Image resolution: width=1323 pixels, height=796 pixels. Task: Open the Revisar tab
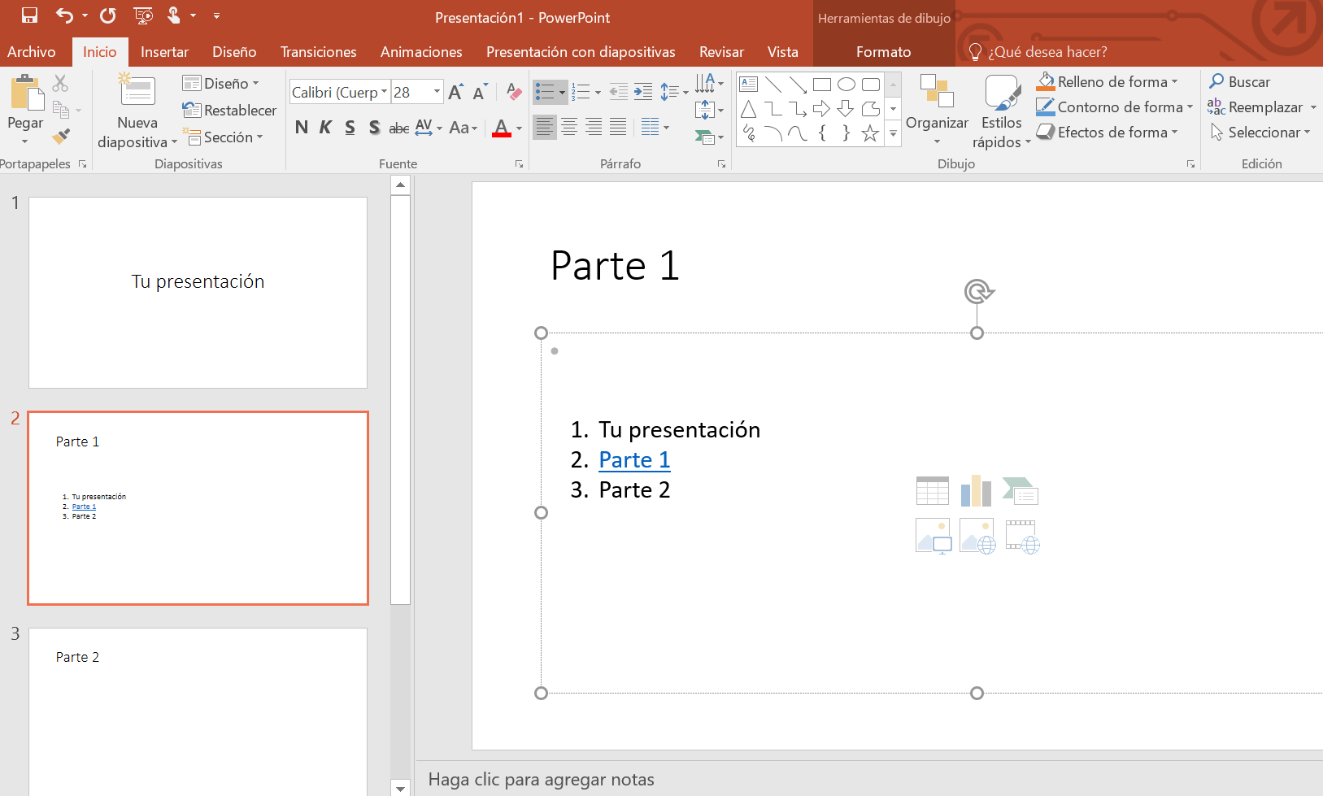pyautogui.click(x=721, y=52)
